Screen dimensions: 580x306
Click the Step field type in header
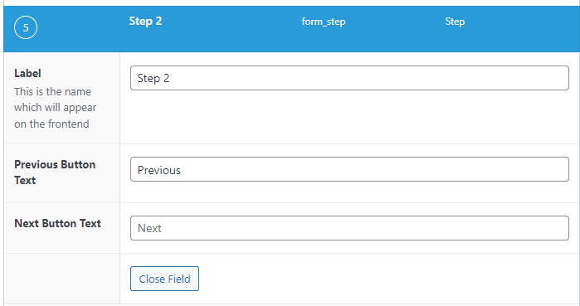point(455,22)
